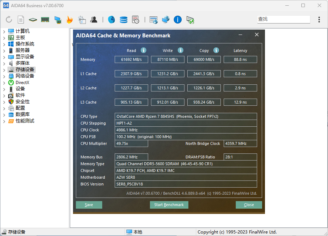Click the CPU Stepping value HPT1-A2

[186, 123]
